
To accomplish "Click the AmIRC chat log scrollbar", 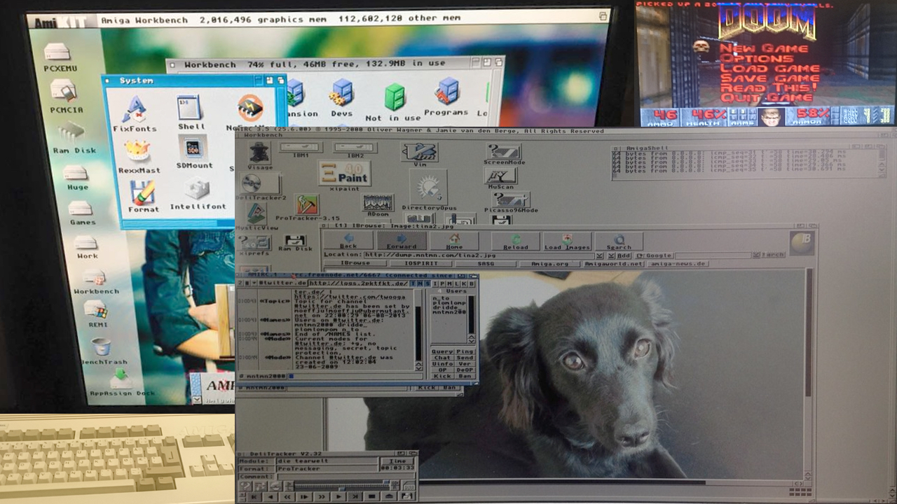I will pyautogui.click(x=418, y=325).
